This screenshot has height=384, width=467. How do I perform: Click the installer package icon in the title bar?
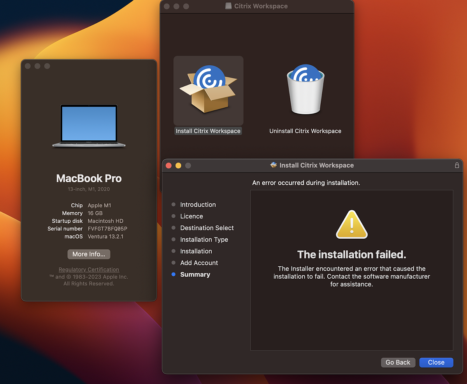pos(274,165)
